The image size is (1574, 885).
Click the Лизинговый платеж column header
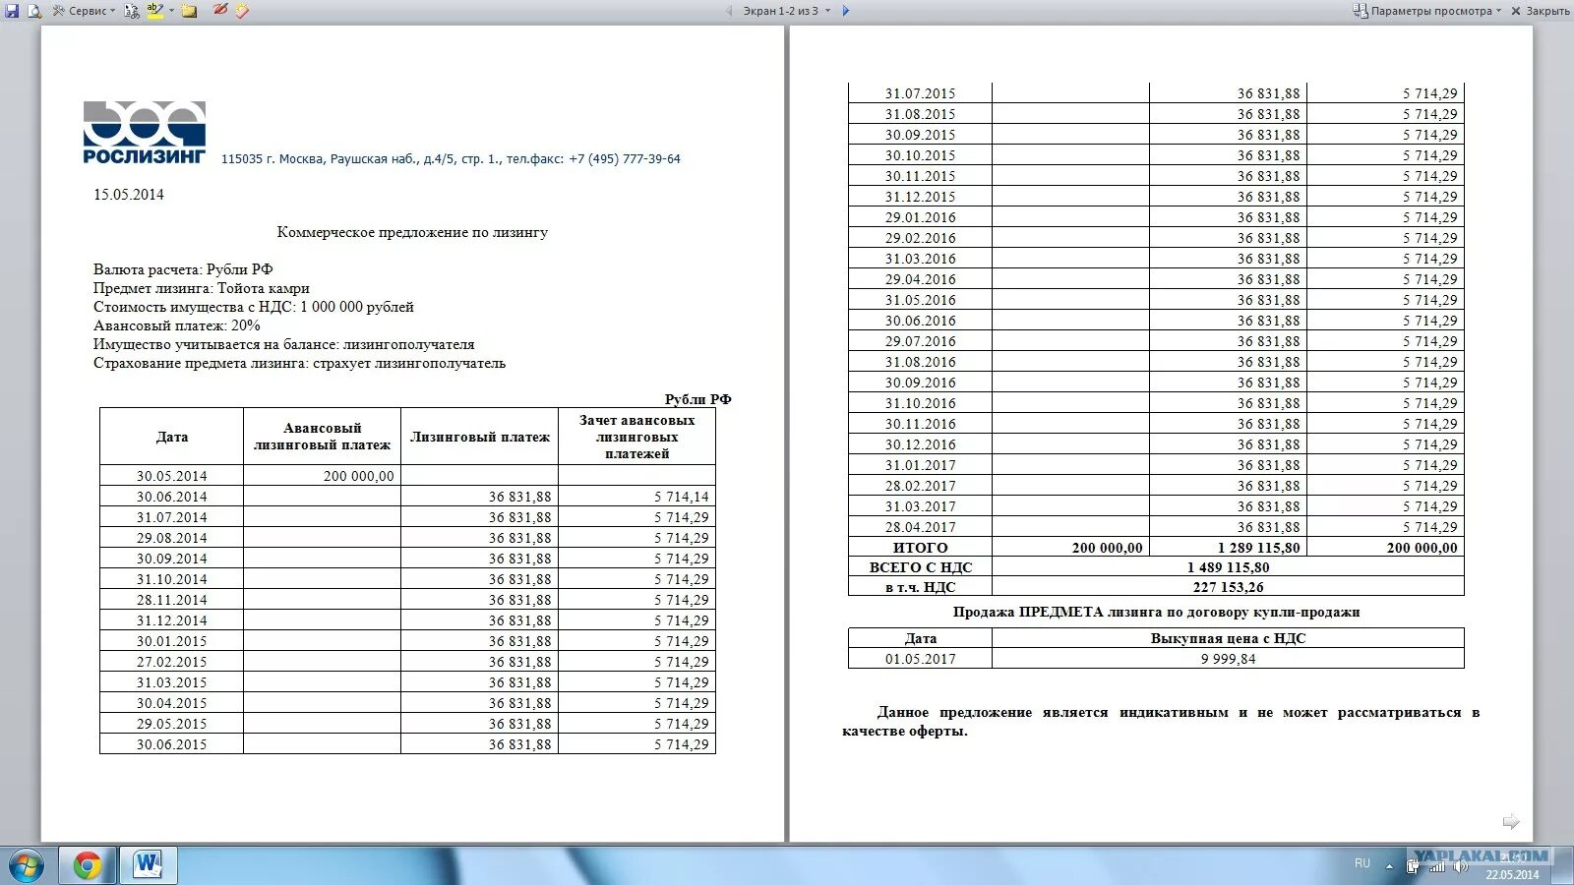tap(480, 437)
